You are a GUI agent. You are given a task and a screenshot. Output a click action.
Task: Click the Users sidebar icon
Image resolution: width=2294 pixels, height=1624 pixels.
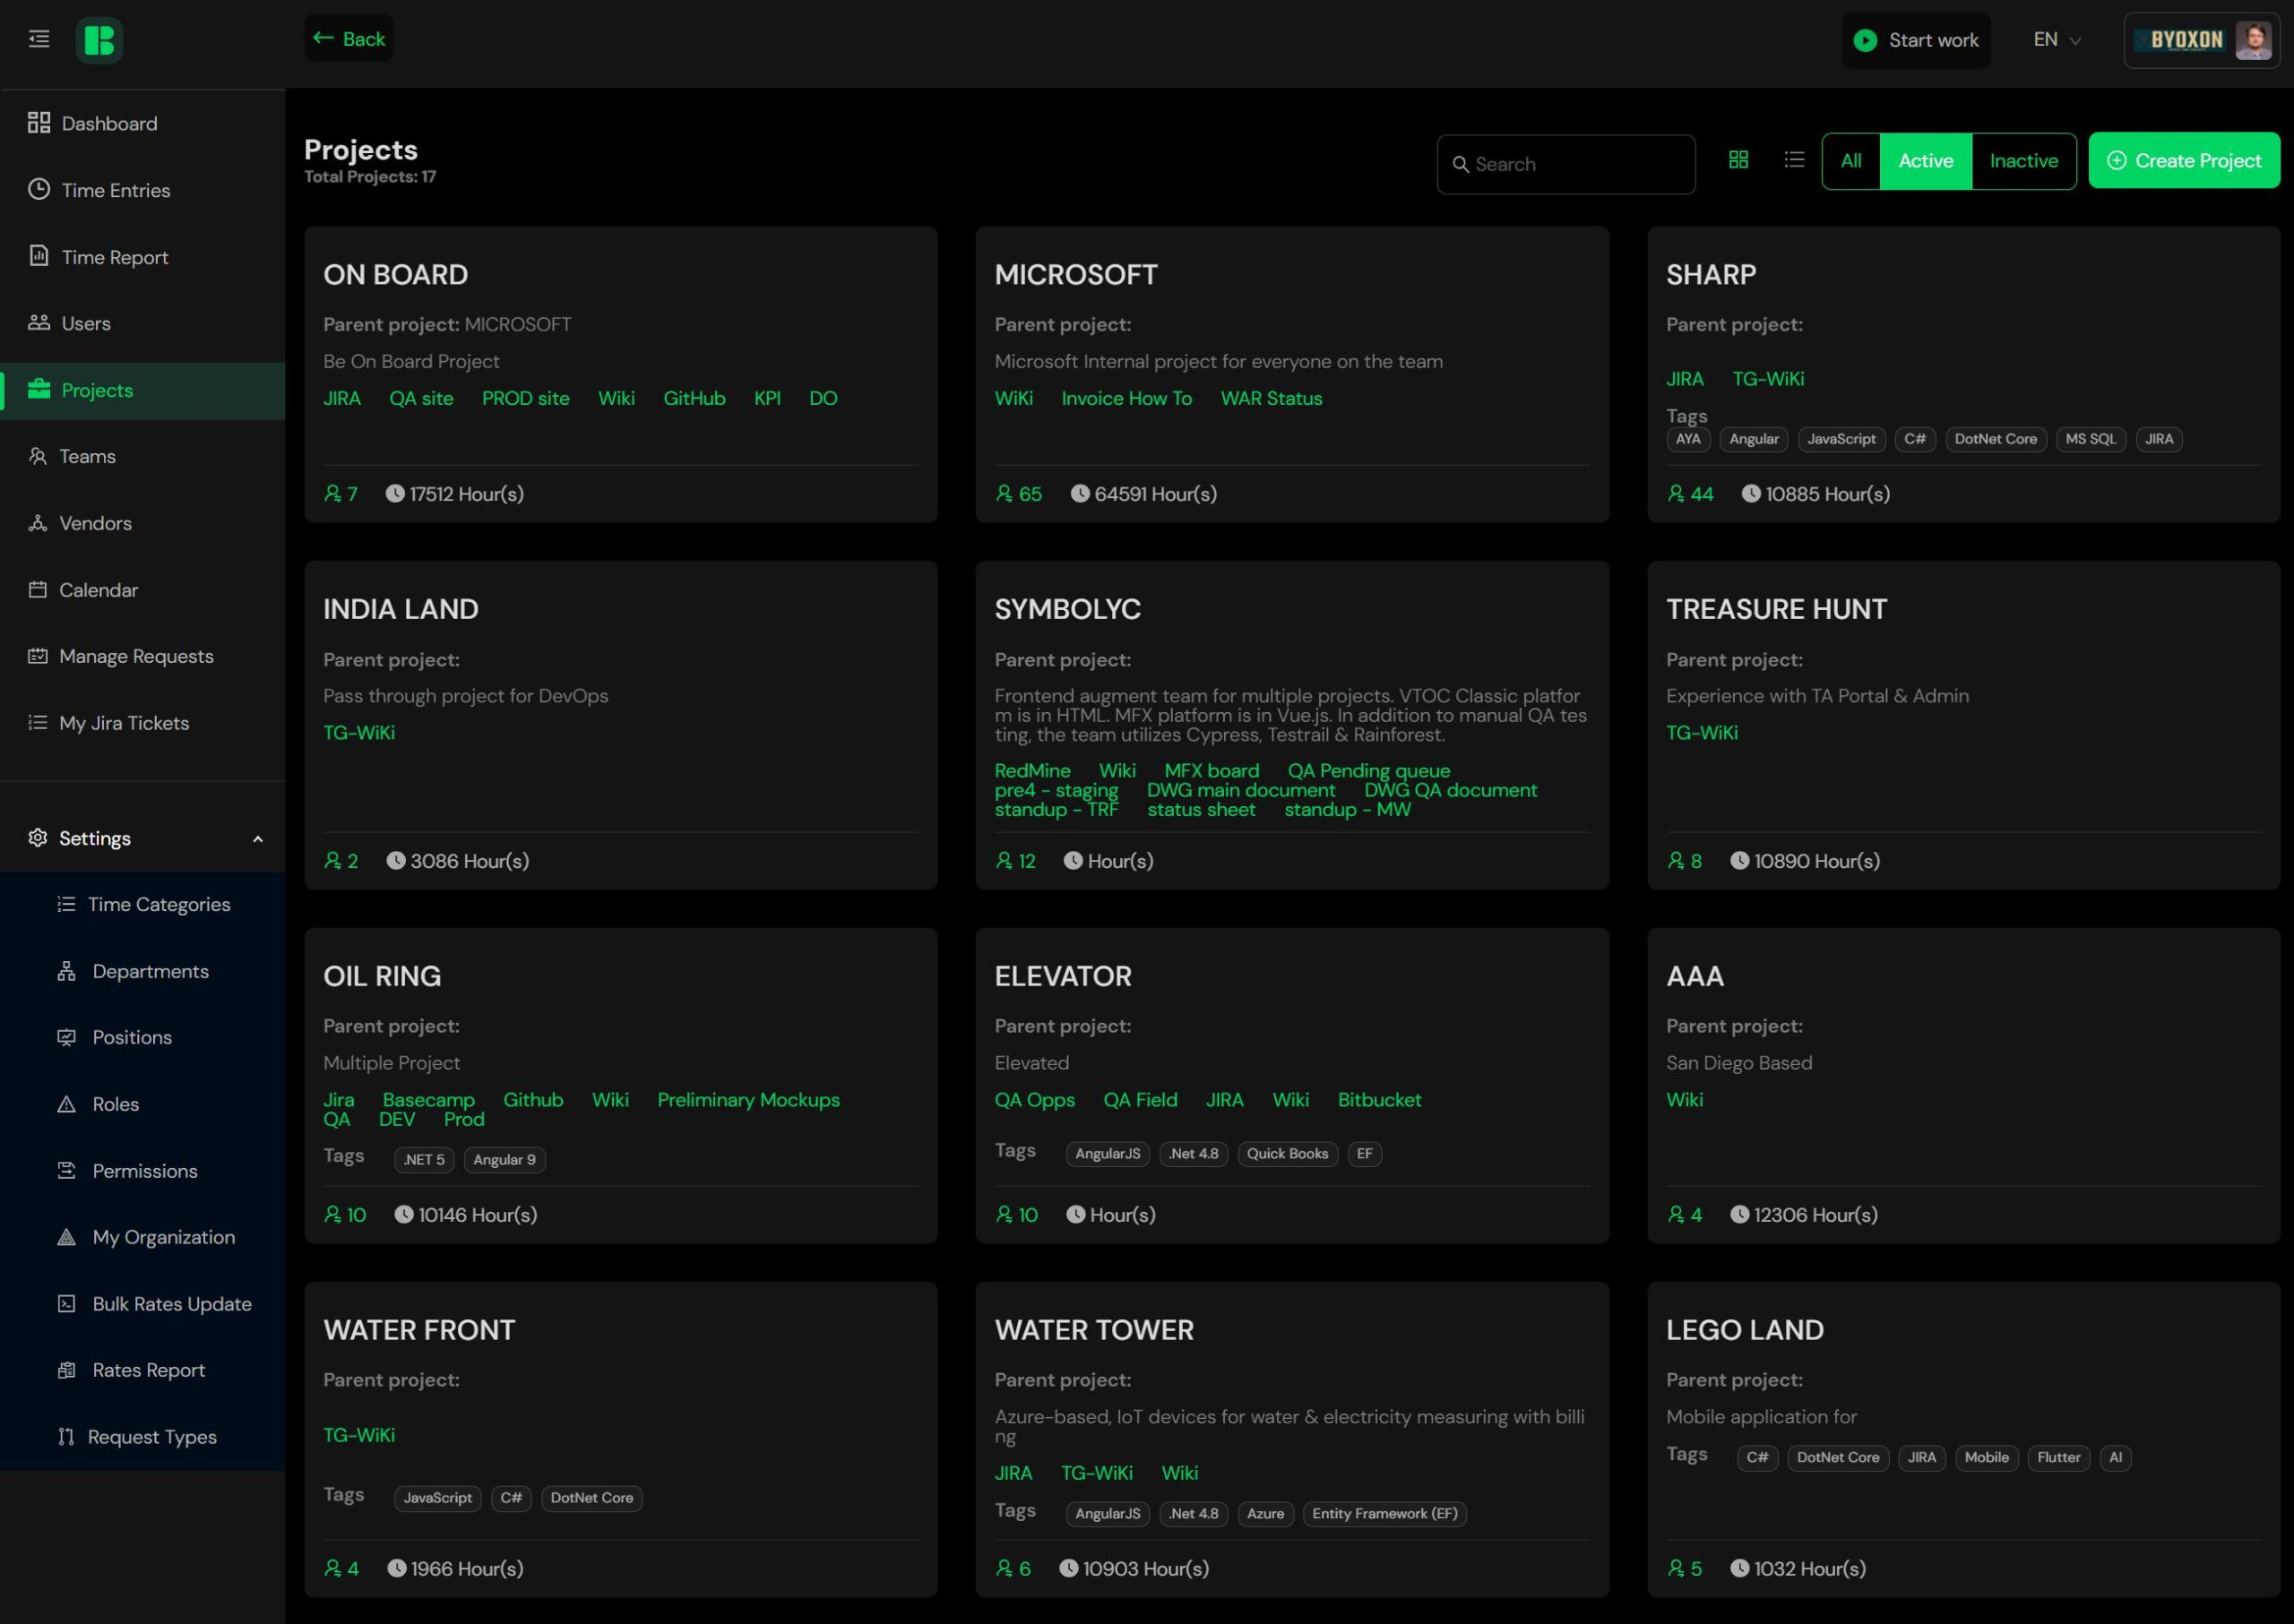tap(39, 322)
